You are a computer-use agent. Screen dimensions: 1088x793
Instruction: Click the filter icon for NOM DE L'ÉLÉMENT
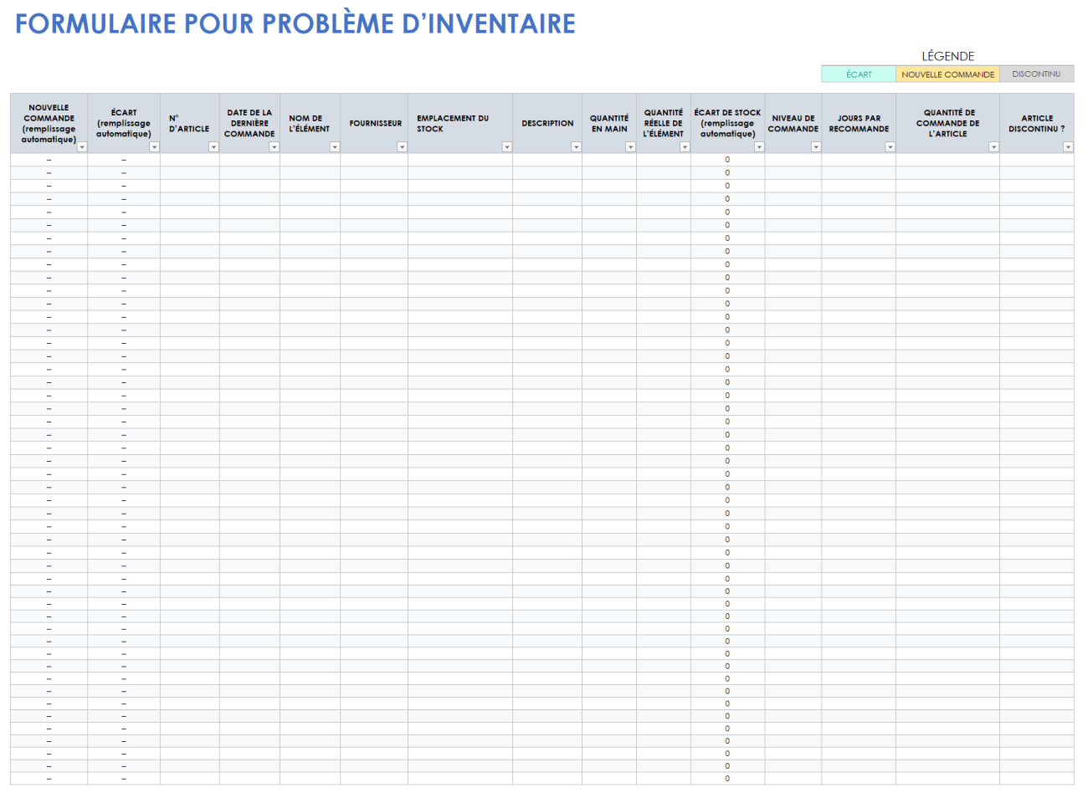[x=335, y=147]
